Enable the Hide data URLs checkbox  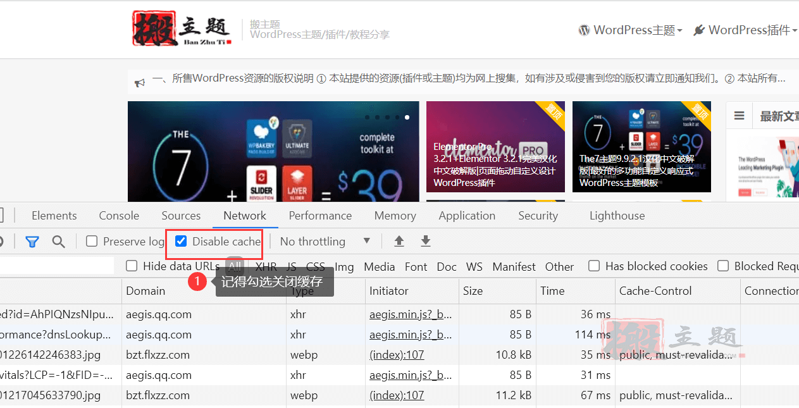point(132,266)
